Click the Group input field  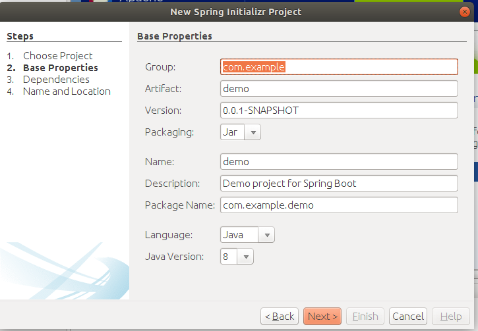[339, 67]
